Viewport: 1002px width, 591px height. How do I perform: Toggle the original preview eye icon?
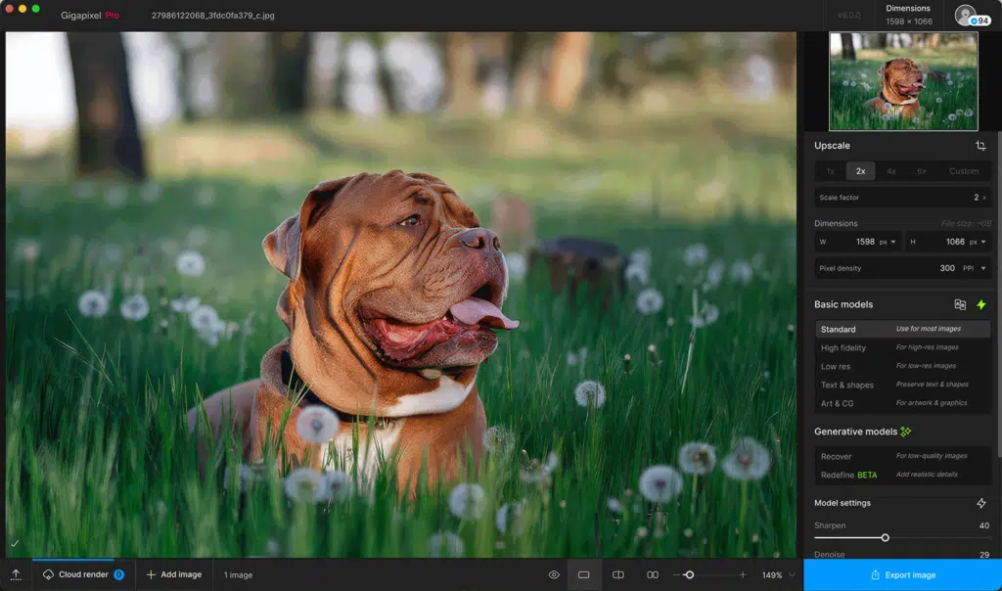coord(554,575)
